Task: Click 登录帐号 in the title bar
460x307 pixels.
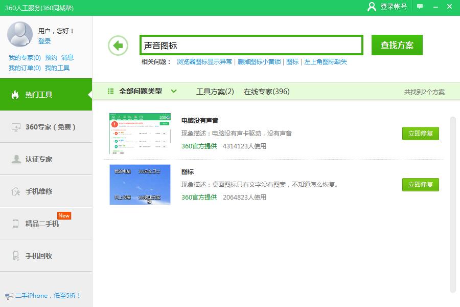Action: pos(394,7)
